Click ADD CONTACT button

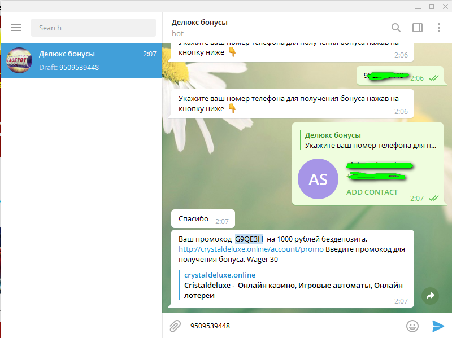(372, 192)
